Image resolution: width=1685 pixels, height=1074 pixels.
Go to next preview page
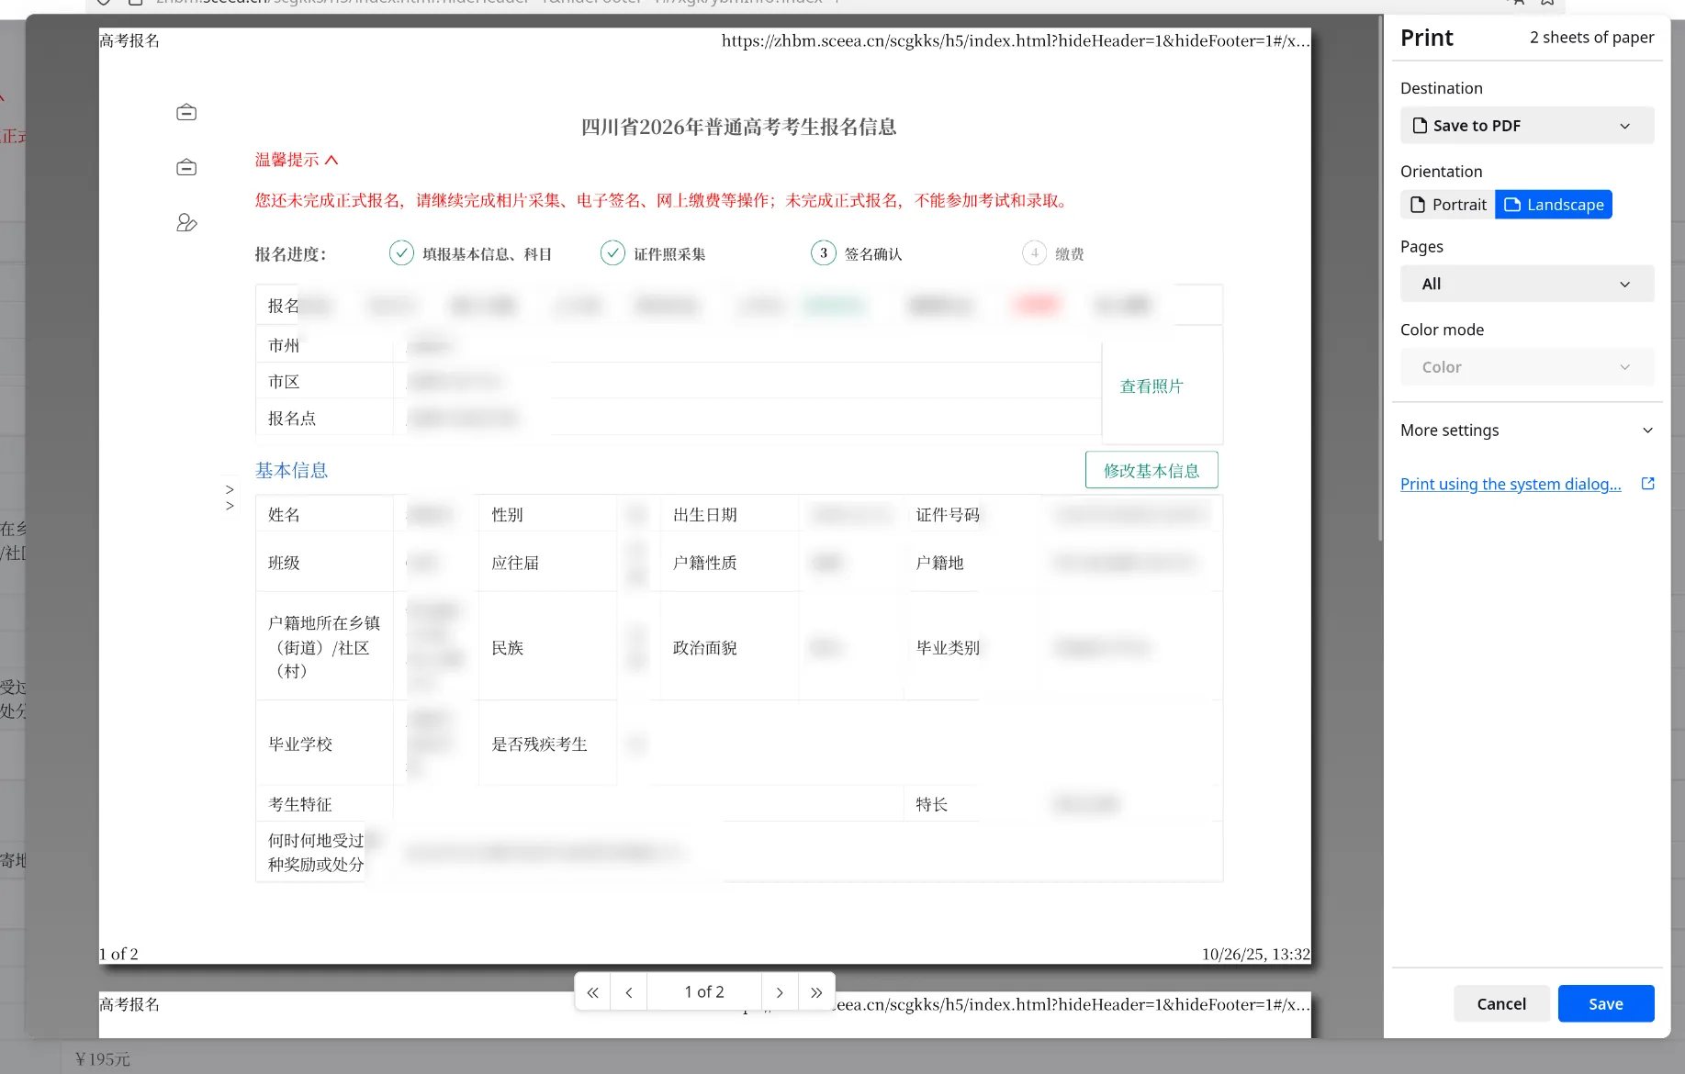click(779, 991)
